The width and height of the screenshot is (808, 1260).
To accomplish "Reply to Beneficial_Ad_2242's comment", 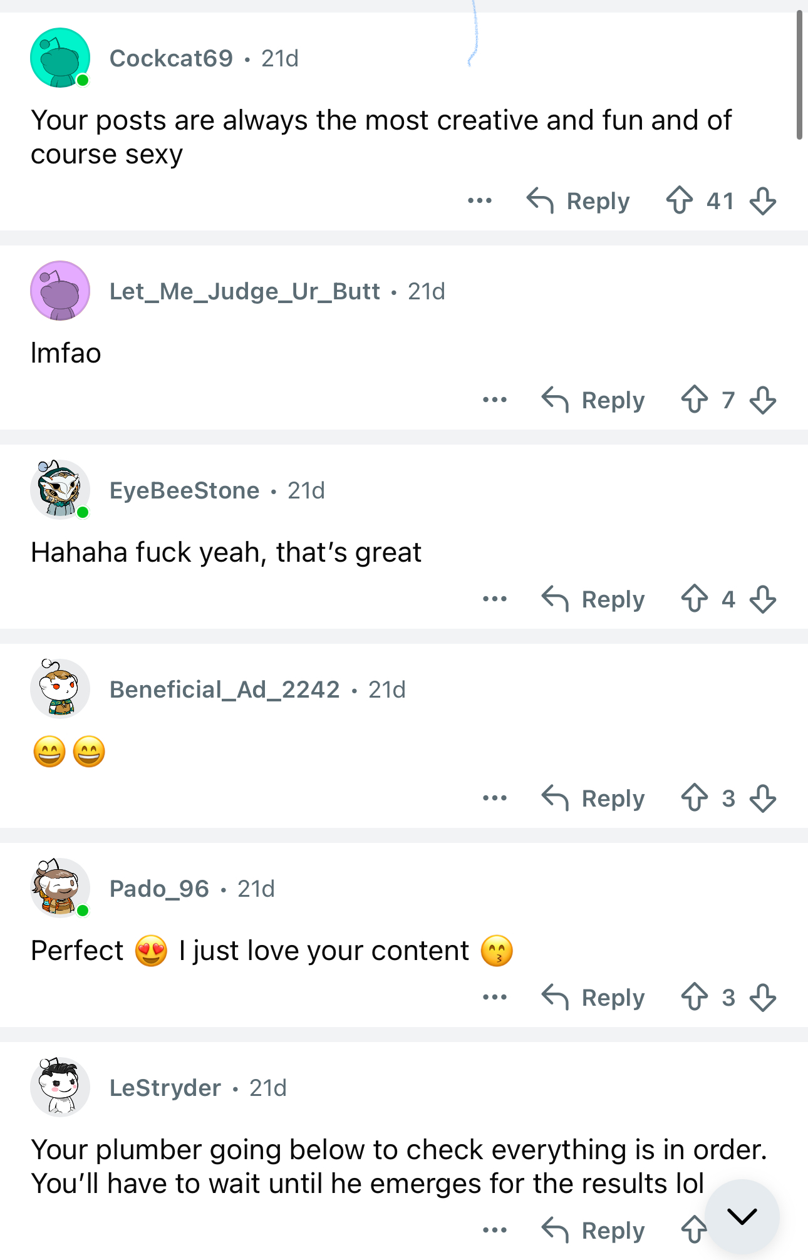I will click(x=594, y=798).
